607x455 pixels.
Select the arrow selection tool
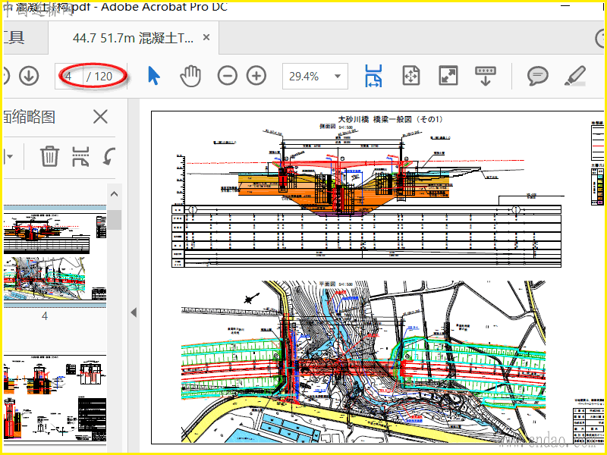pos(154,76)
